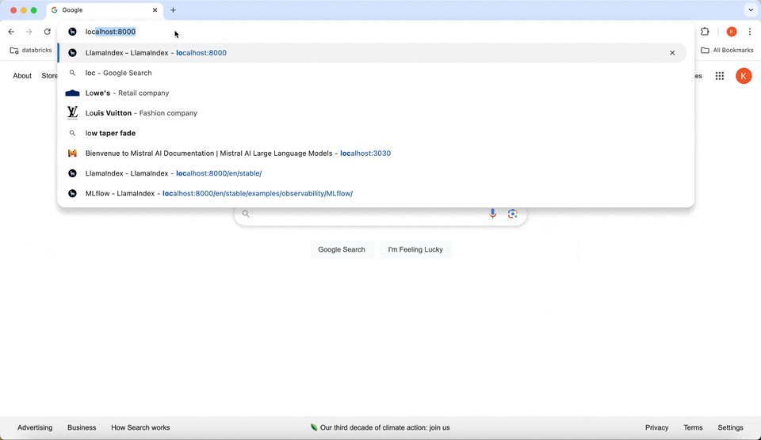
Task: Click I'm Feeling Lucky
Action: pyautogui.click(x=415, y=249)
